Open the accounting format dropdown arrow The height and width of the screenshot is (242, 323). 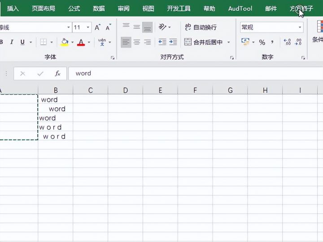tap(253, 42)
